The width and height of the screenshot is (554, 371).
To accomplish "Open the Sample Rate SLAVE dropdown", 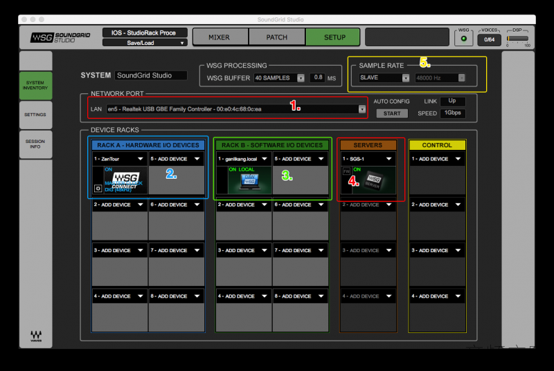I will tap(384, 77).
